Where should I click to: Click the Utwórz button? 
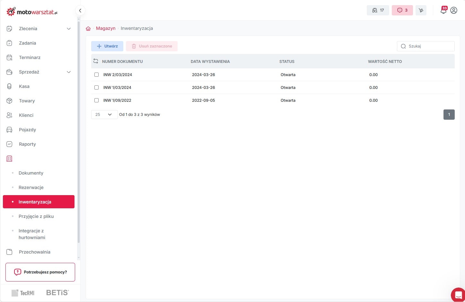click(107, 46)
